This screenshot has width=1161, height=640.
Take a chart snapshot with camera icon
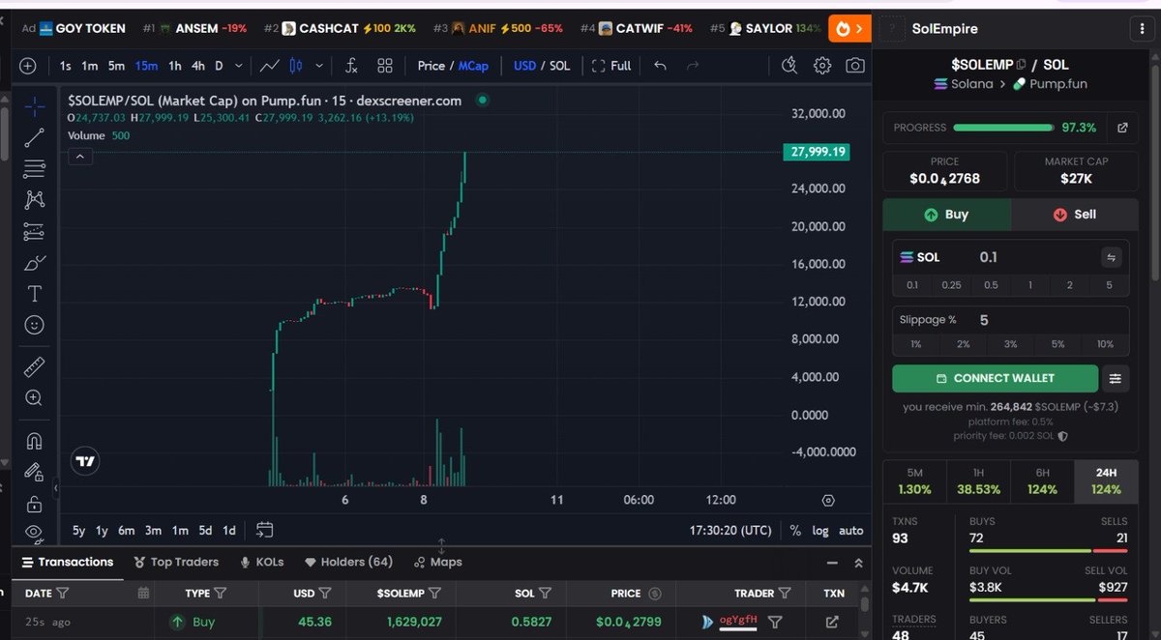pos(855,66)
